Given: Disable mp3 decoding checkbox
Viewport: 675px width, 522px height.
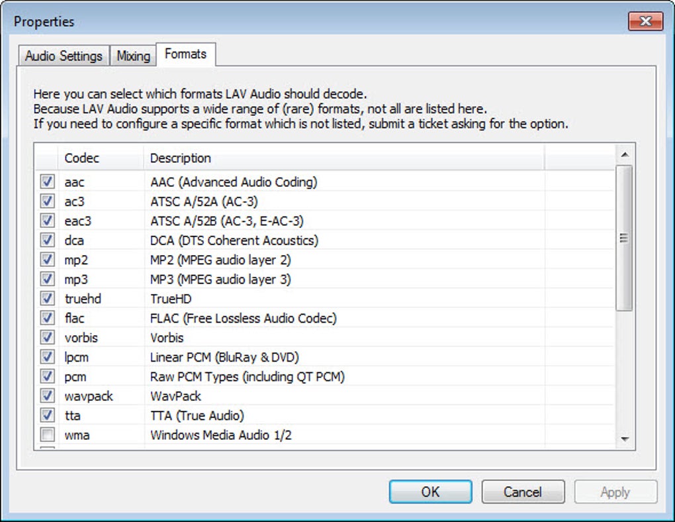Looking at the screenshot, I should [48, 279].
